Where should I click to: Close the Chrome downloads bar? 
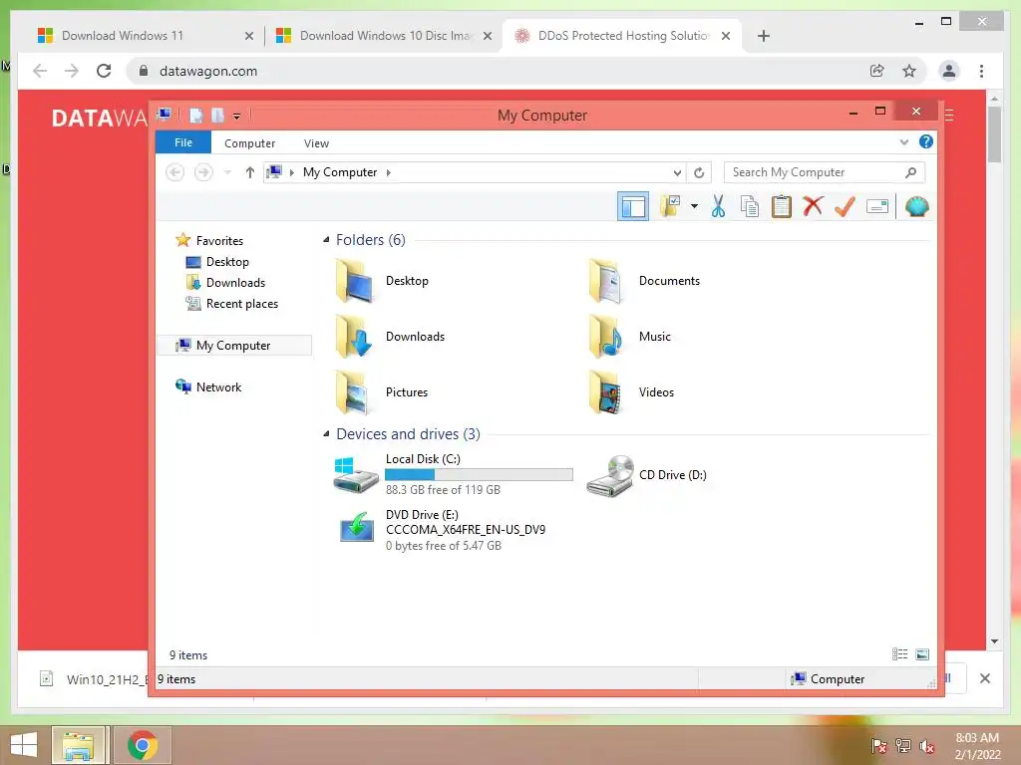pos(985,678)
